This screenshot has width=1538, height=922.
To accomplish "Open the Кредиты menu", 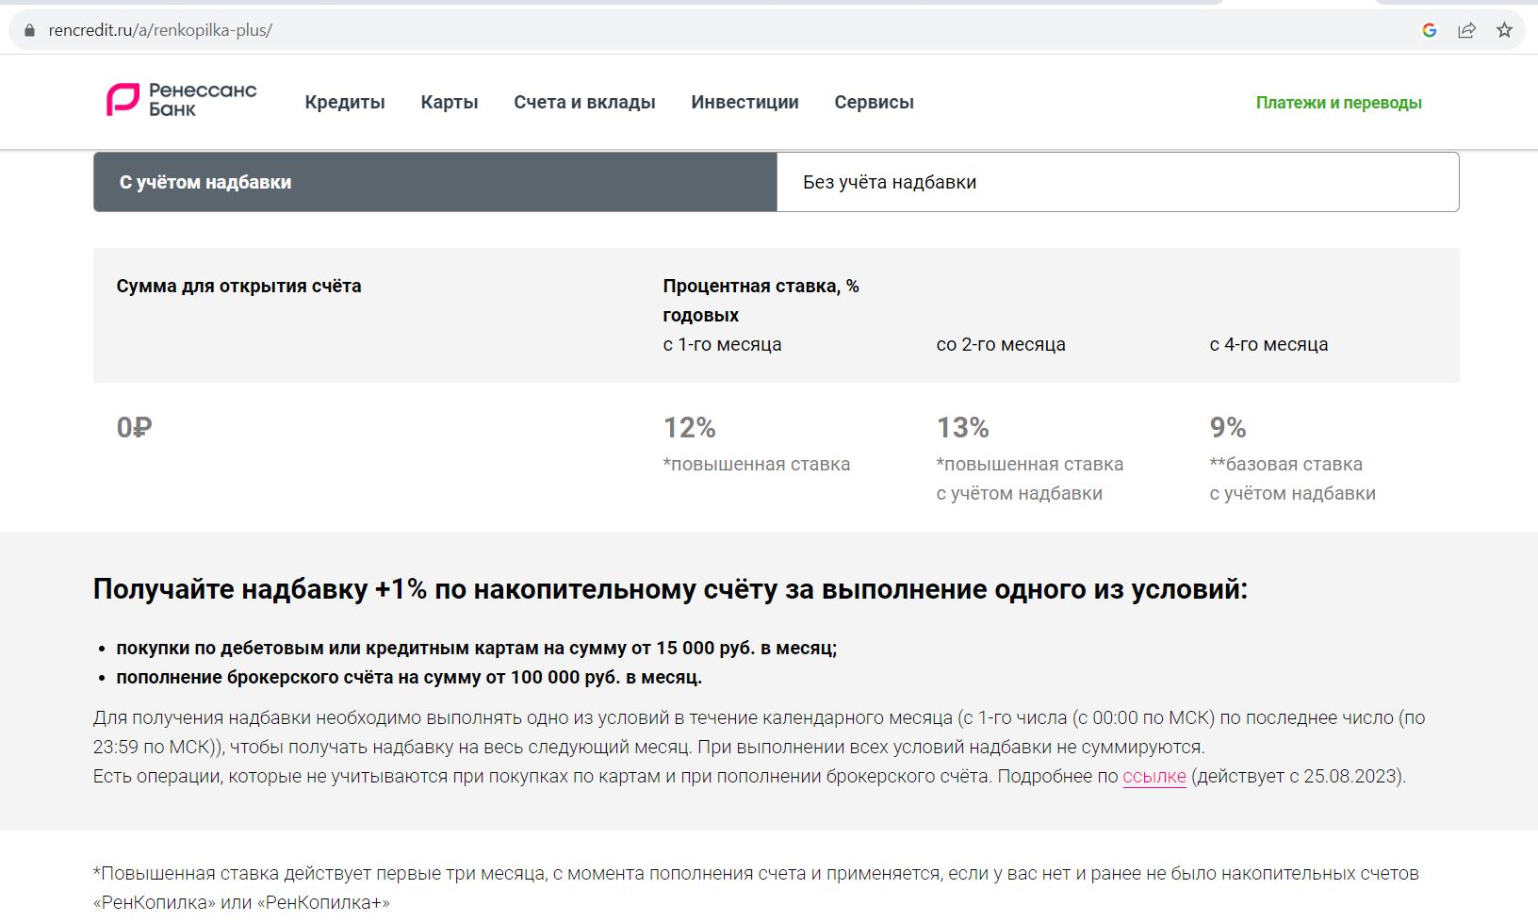I will point(345,102).
